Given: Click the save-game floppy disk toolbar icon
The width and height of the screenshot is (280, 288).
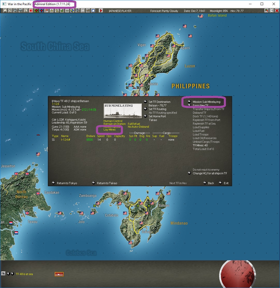Looking at the screenshot, I should (5, 11).
